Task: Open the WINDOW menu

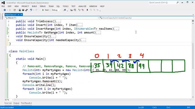Action: point(93,6)
